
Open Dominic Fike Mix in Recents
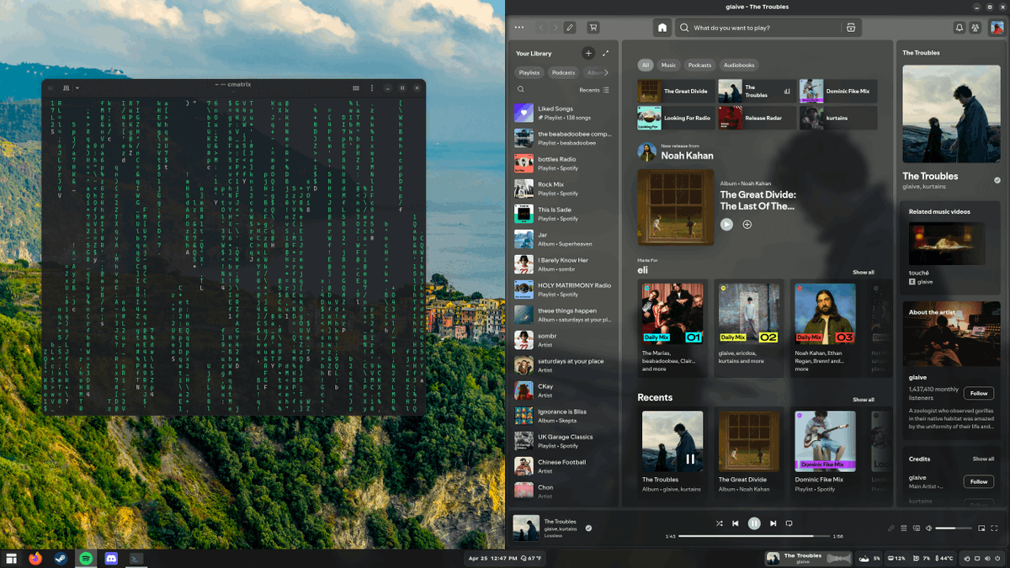(825, 453)
